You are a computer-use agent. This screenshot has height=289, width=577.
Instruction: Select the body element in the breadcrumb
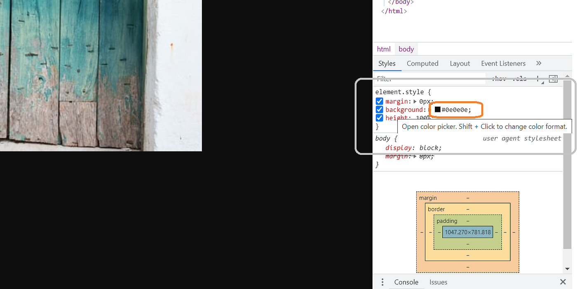[x=406, y=49]
